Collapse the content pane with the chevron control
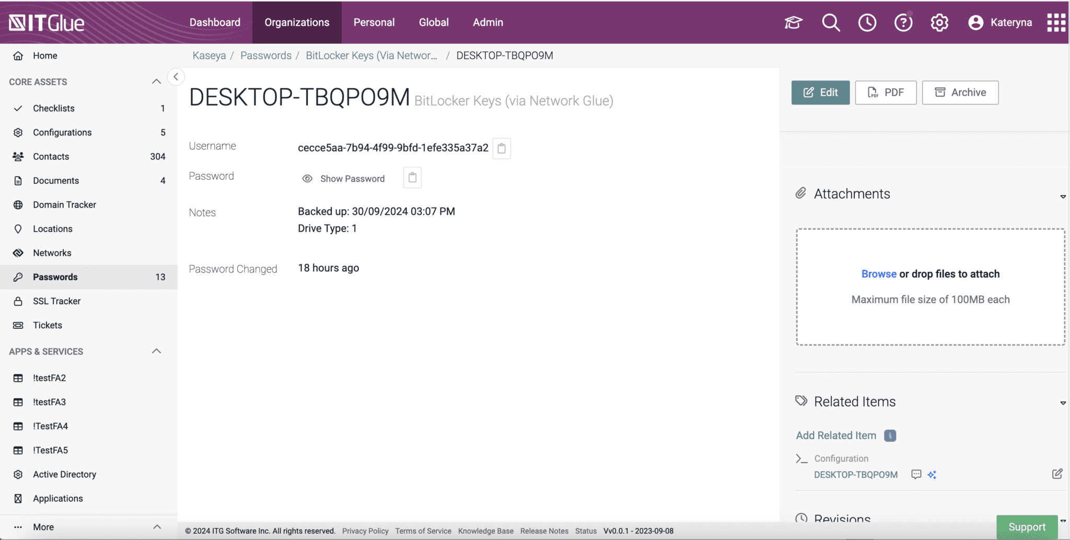Viewport: 1070px width, 540px height. point(176,76)
